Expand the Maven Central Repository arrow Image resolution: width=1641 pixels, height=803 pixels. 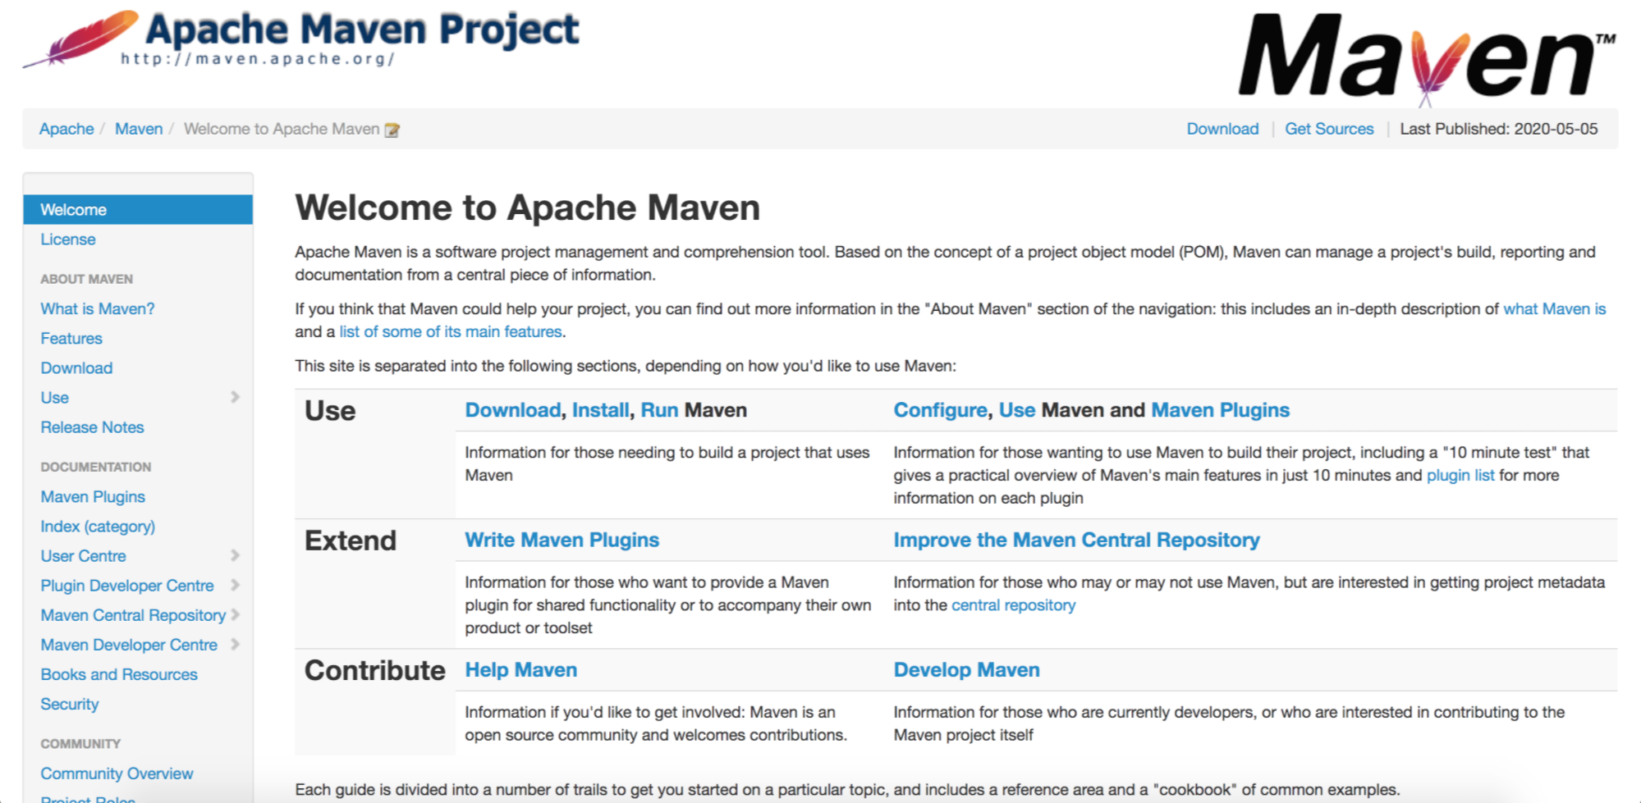236,614
